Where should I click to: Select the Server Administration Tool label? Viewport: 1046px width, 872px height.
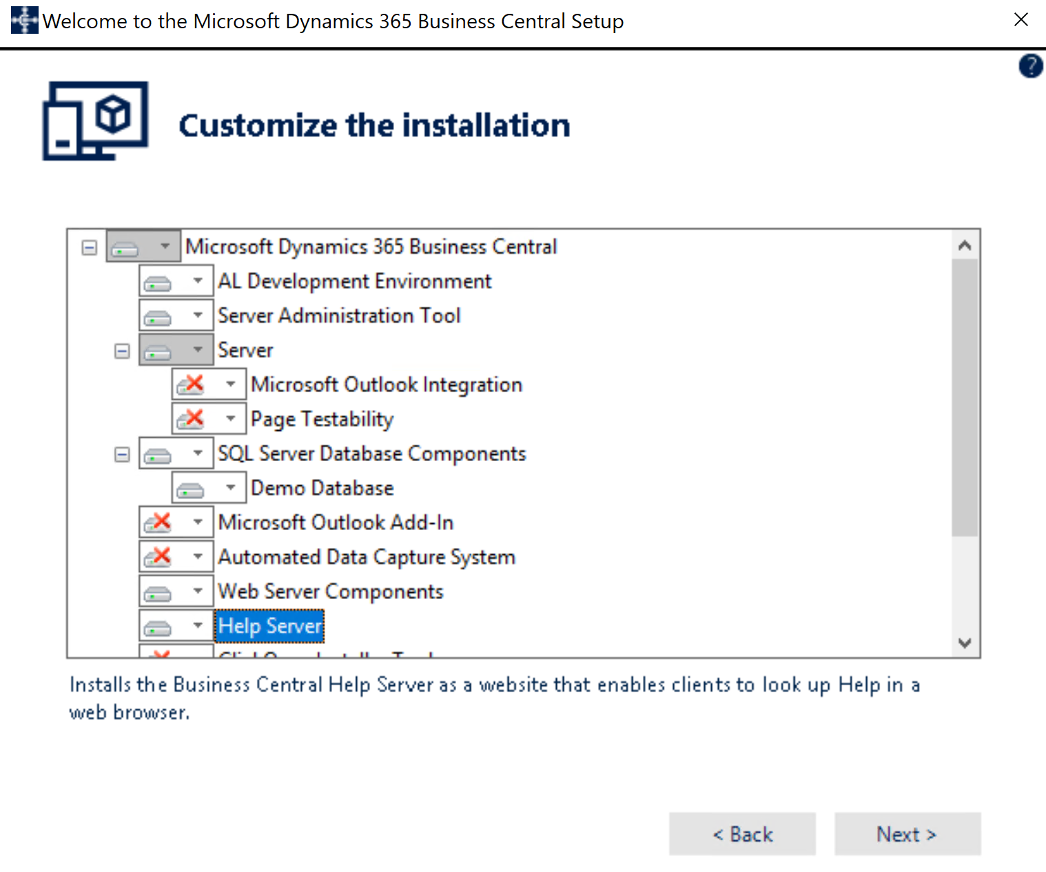(x=339, y=316)
